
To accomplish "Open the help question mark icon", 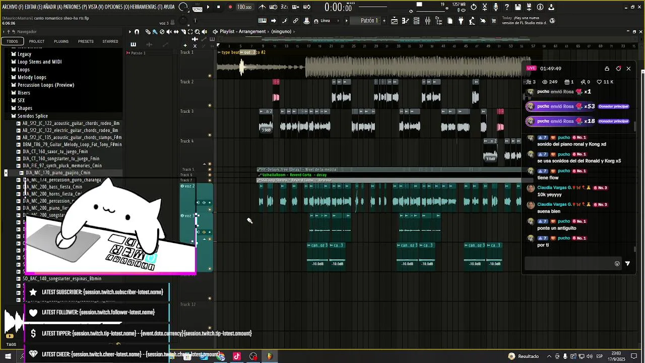I will pyautogui.click(x=507, y=7).
